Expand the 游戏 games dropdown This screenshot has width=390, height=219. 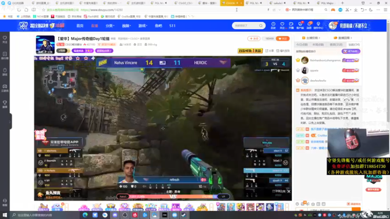pos(143,26)
